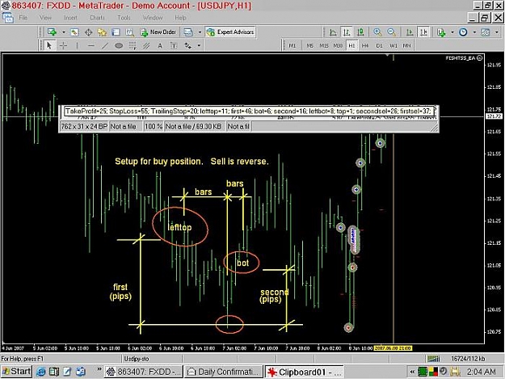This screenshot has height=379, width=505.
Task: Switch to M30 timeframe
Action: click(338, 46)
